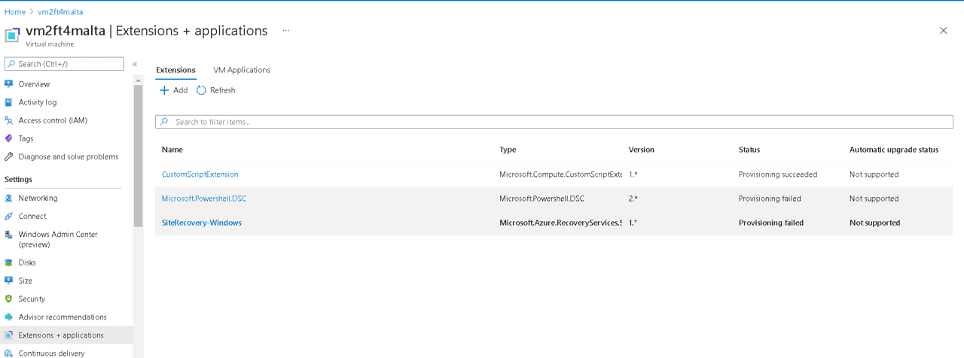Switch to the VM Applications tab
Image resolution: width=964 pixels, height=358 pixels.
(242, 70)
